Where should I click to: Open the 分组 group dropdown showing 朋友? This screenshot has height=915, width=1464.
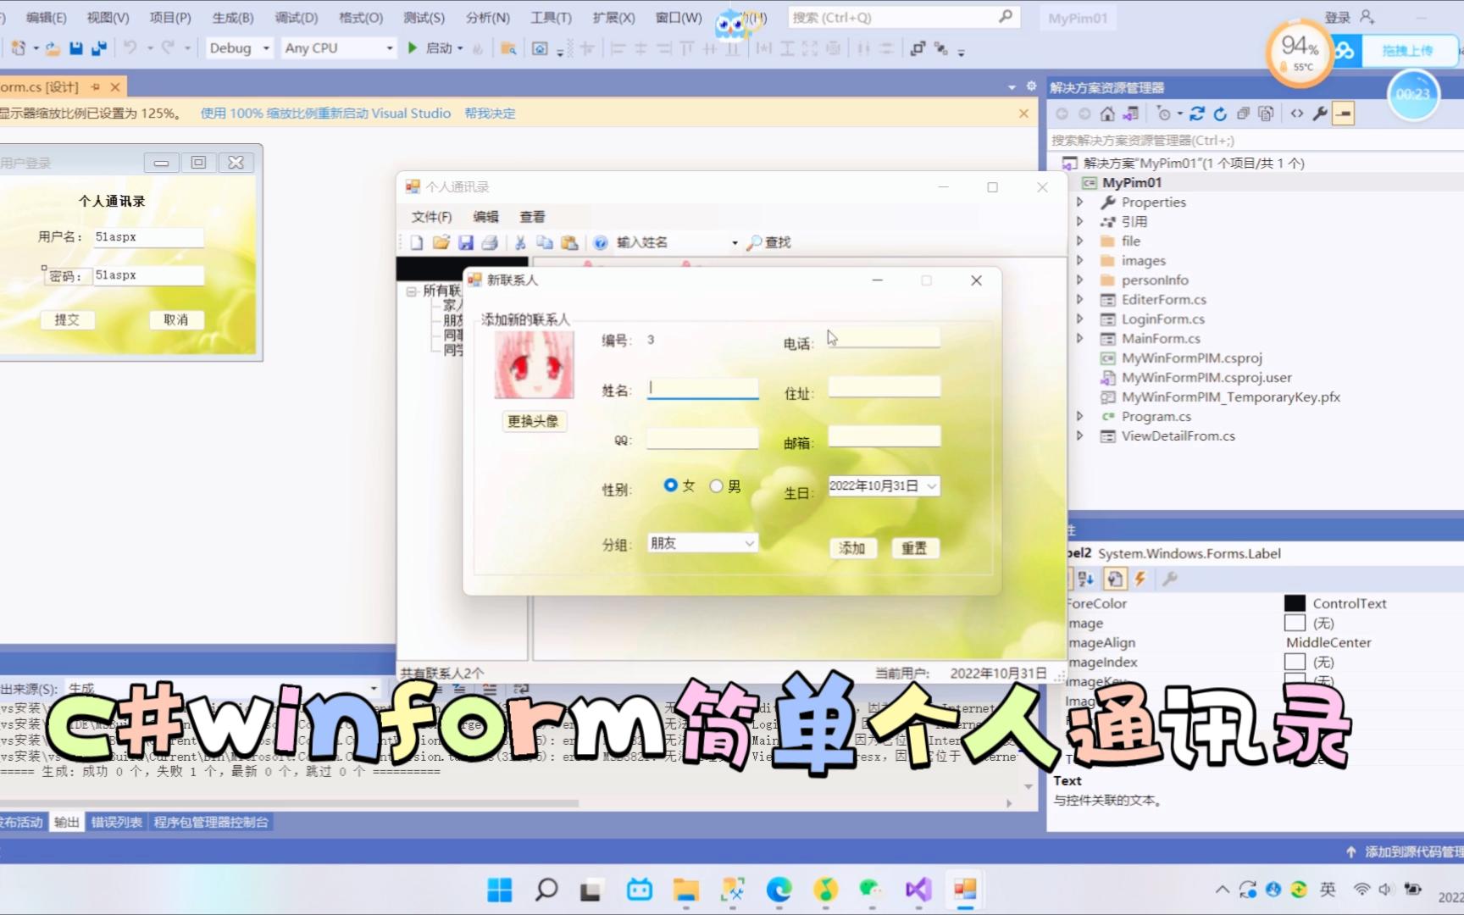(x=749, y=542)
